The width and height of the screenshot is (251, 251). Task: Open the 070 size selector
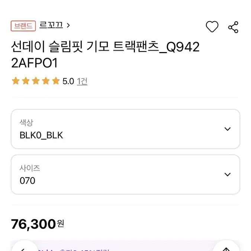pyautogui.click(x=125, y=174)
